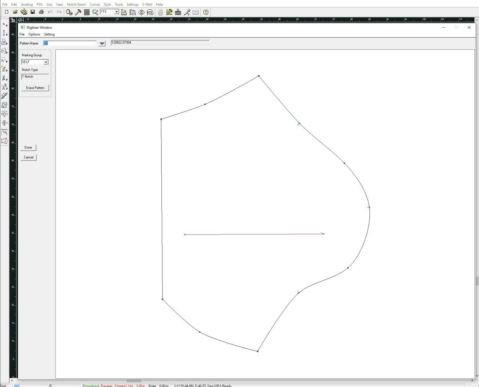
Task: Toggle the grid table icon
Action: tap(87, 12)
